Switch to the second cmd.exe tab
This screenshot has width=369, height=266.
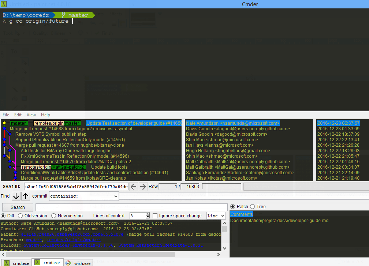[48, 263]
